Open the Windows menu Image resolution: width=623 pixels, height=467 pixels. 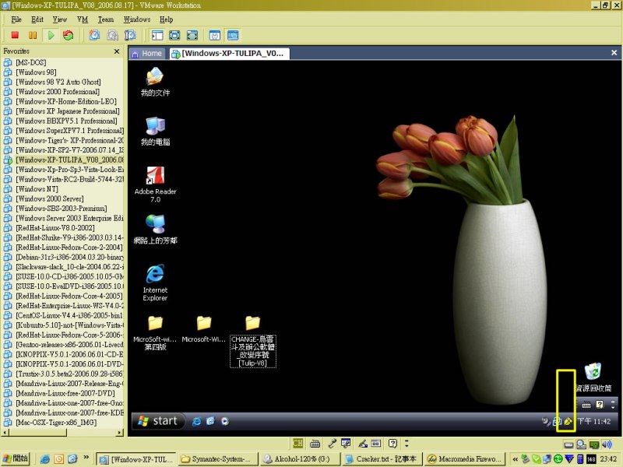(x=137, y=19)
